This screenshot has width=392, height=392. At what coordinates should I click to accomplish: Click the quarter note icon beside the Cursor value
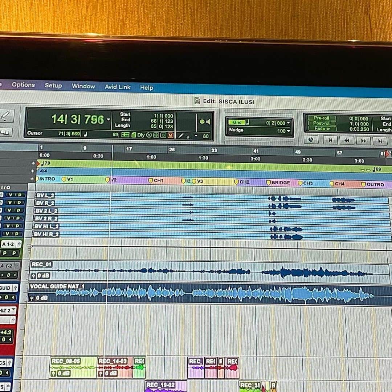(86, 134)
